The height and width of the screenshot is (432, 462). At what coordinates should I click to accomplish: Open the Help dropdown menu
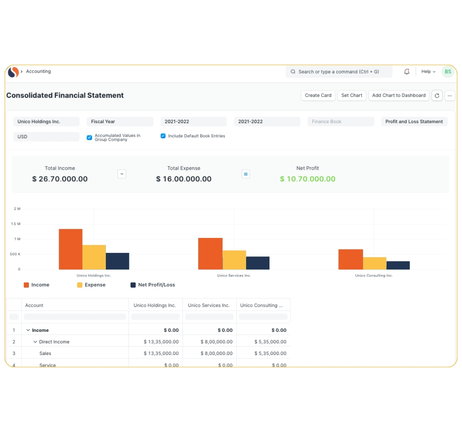pyautogui.click(x=428, y=72)
